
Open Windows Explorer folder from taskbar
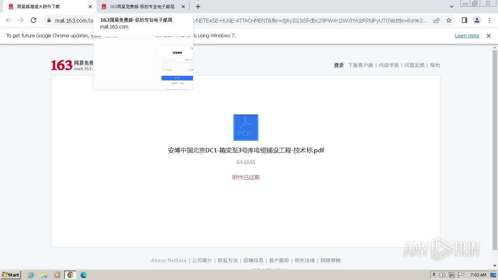point(44,275)
